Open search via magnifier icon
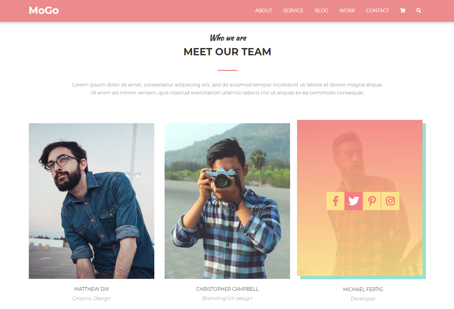The image size is (454, 309). [419, 11]
